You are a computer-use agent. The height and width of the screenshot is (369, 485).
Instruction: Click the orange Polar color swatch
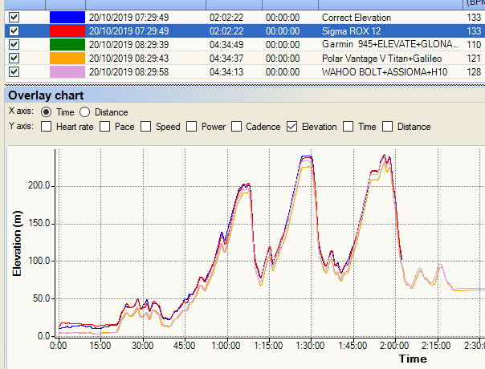(66, 58)
